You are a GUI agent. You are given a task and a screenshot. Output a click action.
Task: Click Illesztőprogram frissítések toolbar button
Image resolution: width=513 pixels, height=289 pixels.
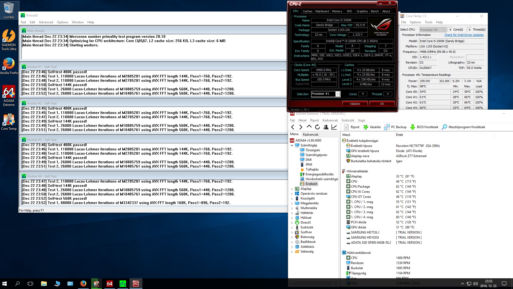pyautogui.click(x=463, y=127)
